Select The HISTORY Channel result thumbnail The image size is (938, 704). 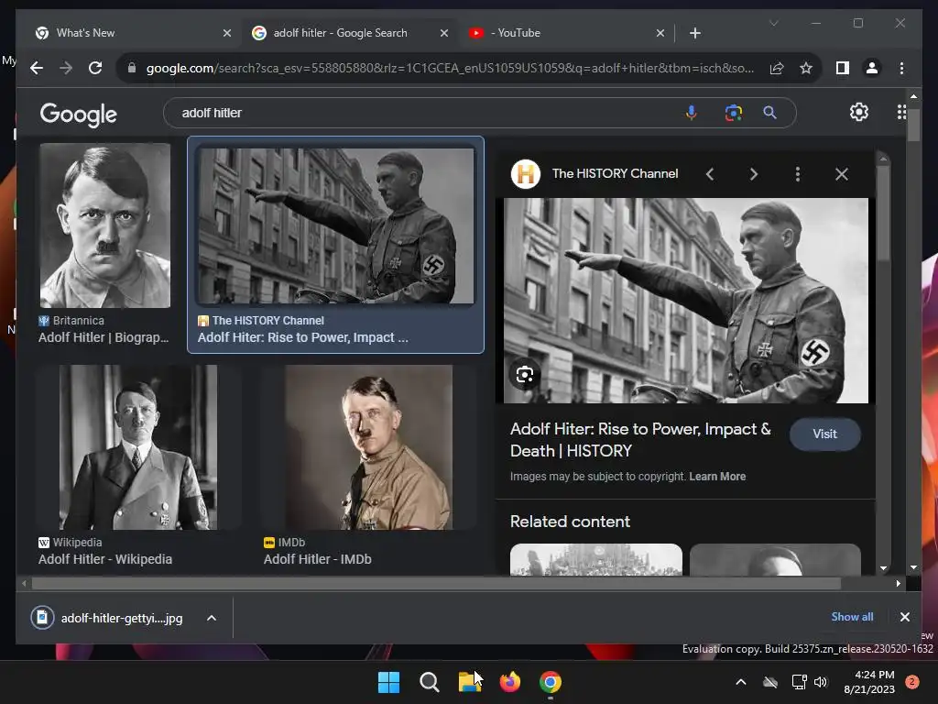tap(336, 225)
